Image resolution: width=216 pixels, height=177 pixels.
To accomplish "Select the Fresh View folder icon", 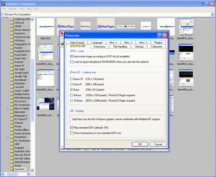I will pos(12,58).
